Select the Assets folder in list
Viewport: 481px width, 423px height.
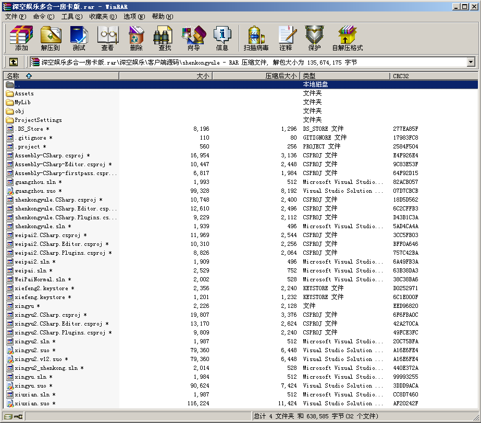pos(24,94)
